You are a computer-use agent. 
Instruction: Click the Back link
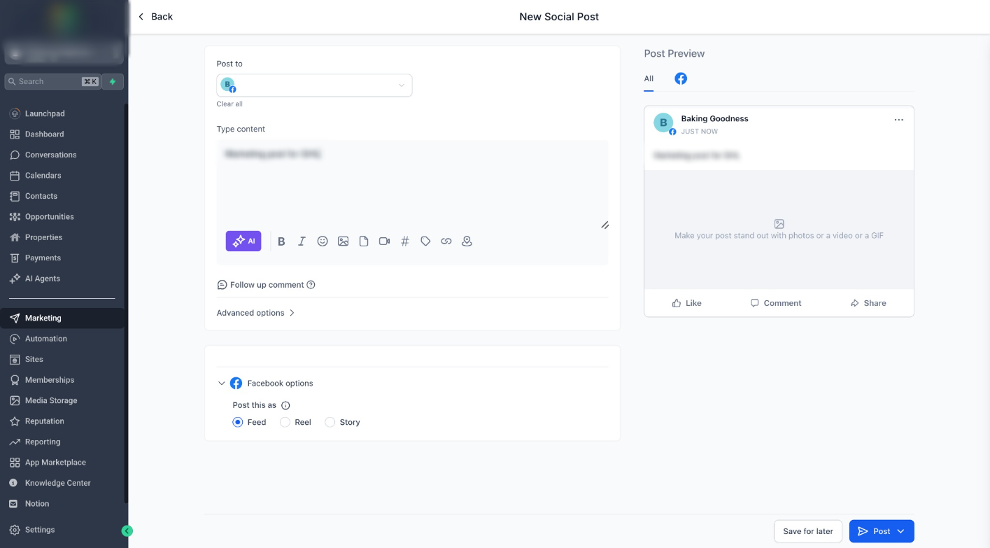[x=155, y=17]
